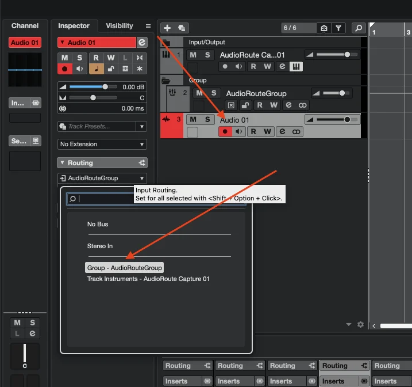Collapse the Input/Output folder track
Viewport: 412px width, 387px height.
166,42
